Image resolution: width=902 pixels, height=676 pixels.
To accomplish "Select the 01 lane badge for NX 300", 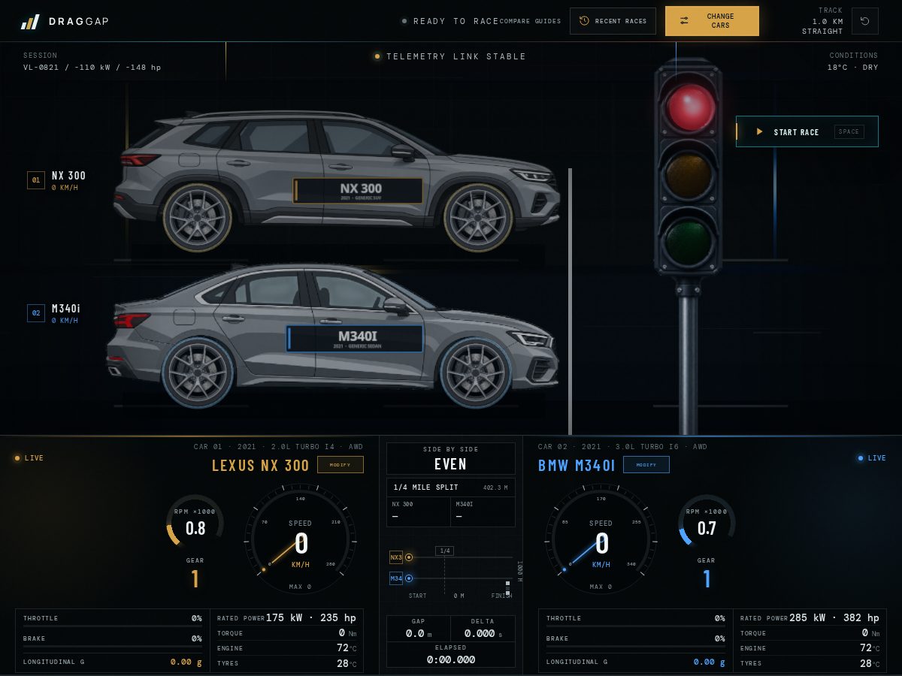I will pyautogui.click(x=36, y=180).
